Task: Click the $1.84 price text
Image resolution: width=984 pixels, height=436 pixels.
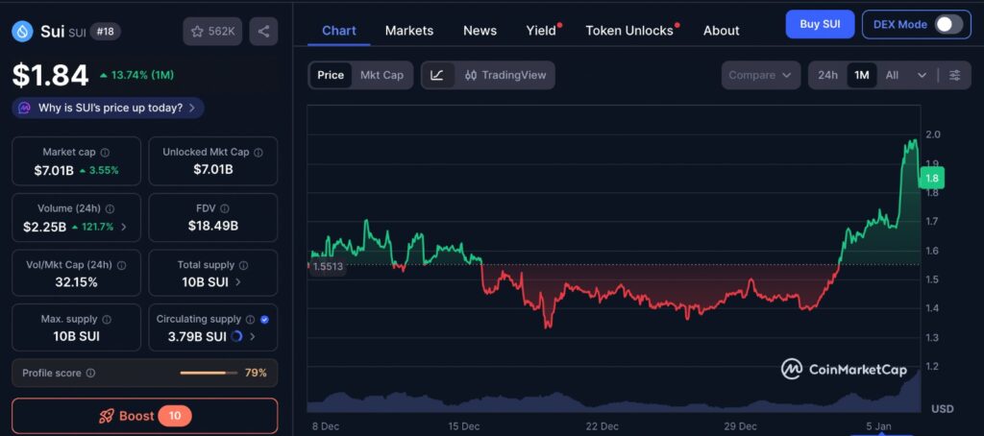Action: [51, 75]
